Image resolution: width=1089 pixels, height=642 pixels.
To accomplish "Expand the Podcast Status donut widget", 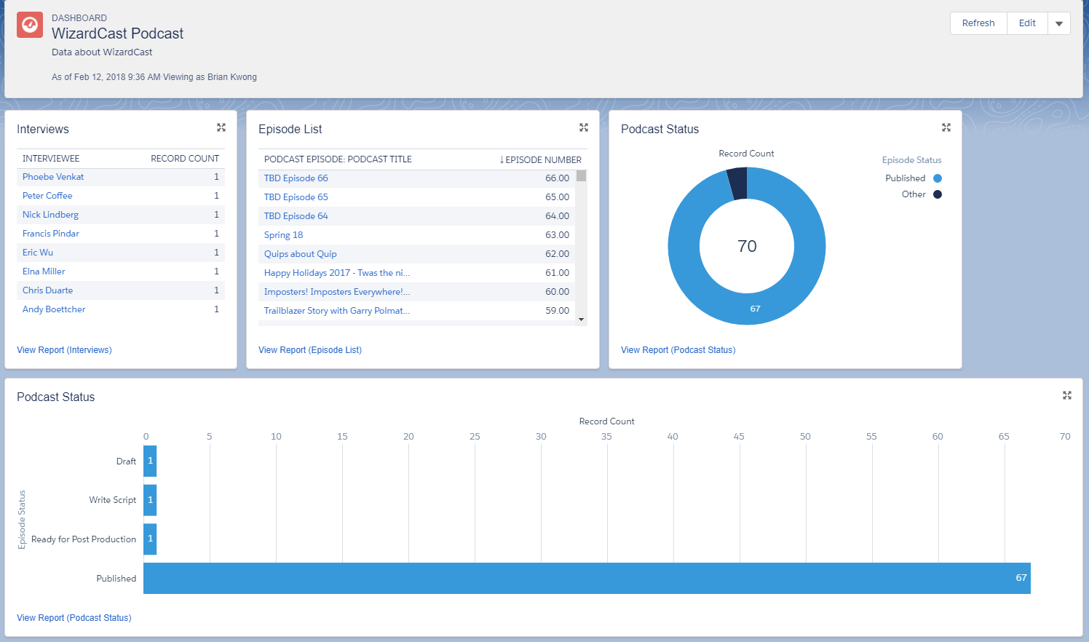I will [x=946, y=127].
